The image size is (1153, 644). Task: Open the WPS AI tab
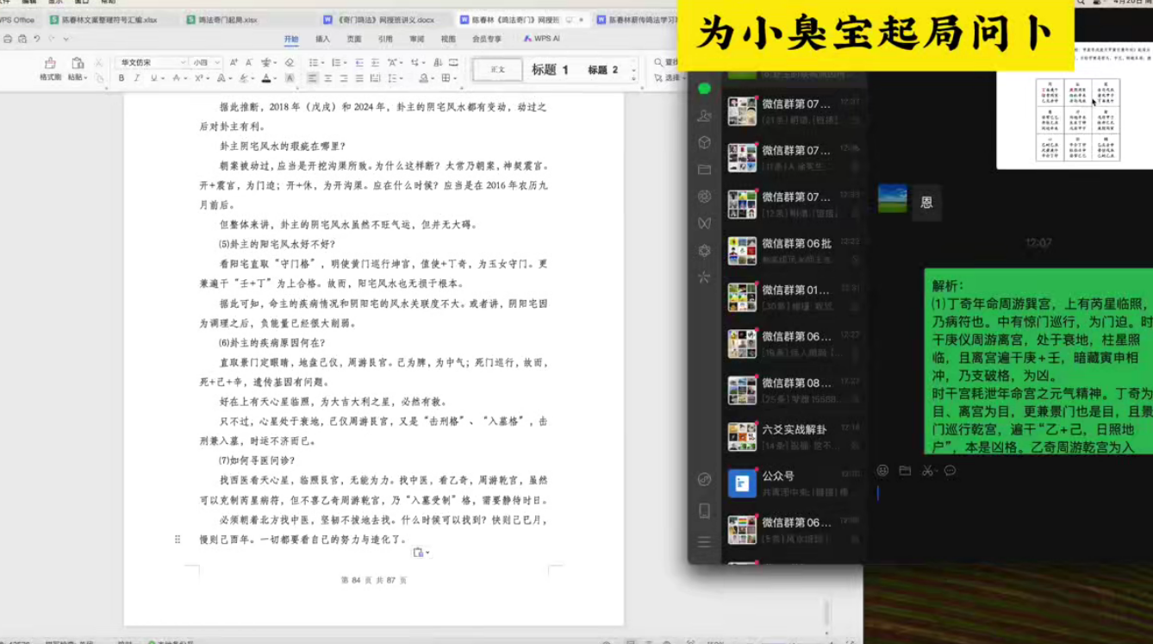[x=541, y=39]
